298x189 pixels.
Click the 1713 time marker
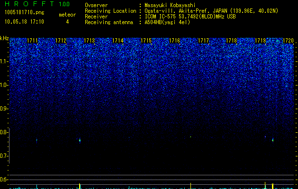90,41
